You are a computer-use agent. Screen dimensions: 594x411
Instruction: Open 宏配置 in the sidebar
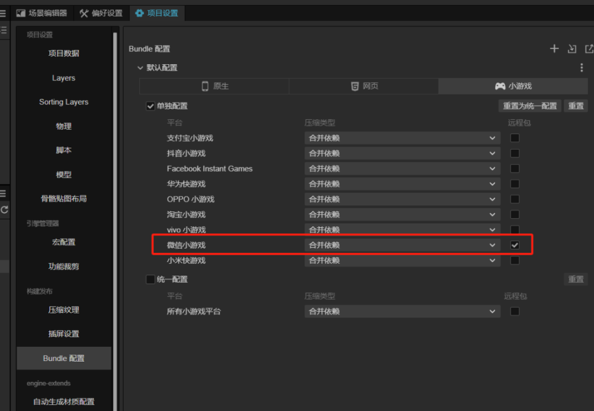[x=64, y=242]
